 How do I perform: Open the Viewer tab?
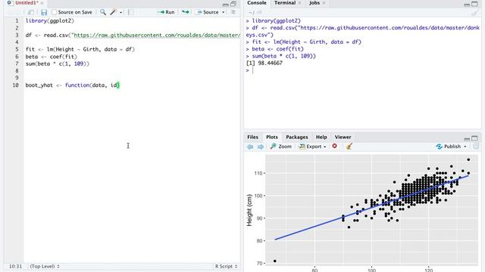(343, 137)
